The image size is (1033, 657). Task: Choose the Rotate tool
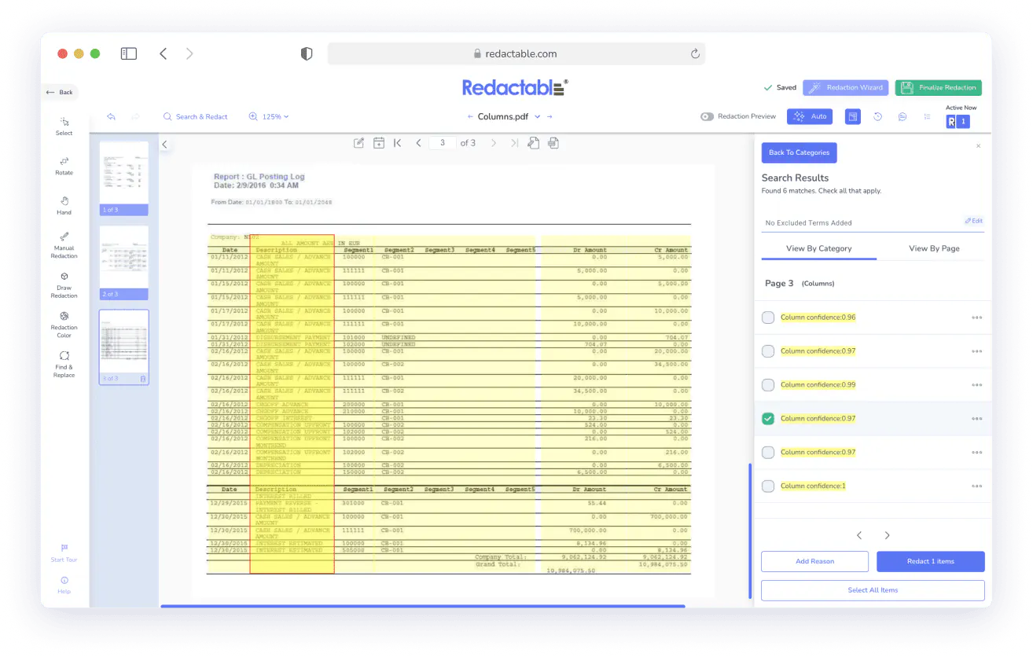(64, 165)
